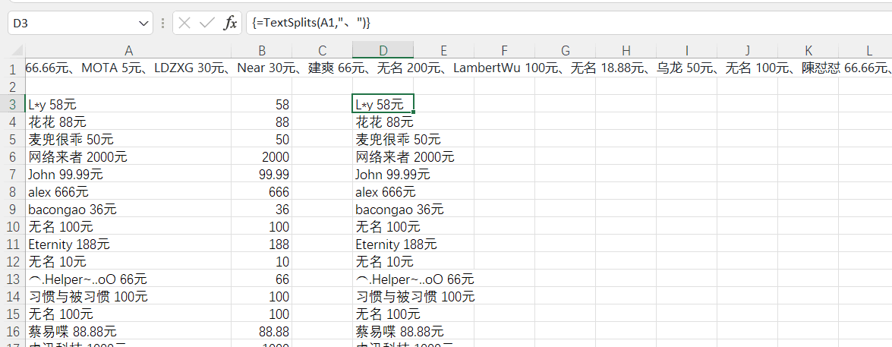Click cell A12 '无名 10元'
The image size is (892, 347).
pos(128,262)
